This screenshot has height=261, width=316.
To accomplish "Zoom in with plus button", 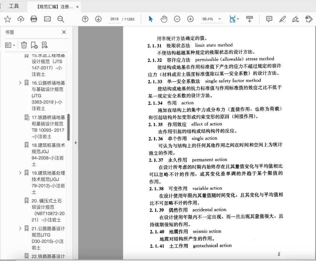I will tap(190, 19).
